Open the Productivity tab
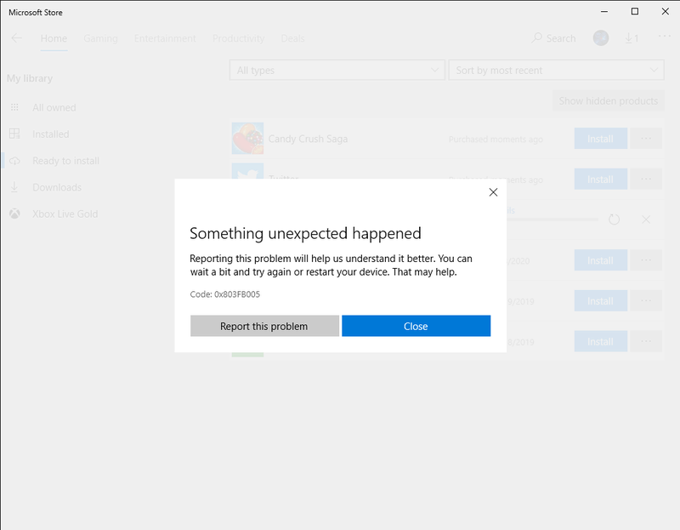 [x=238, y=38]
